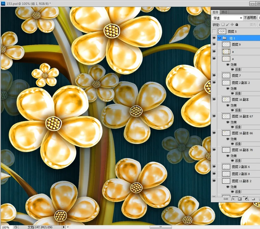Click the lock image pixels brush icon
260x229 pixels.
pos(228,25)
